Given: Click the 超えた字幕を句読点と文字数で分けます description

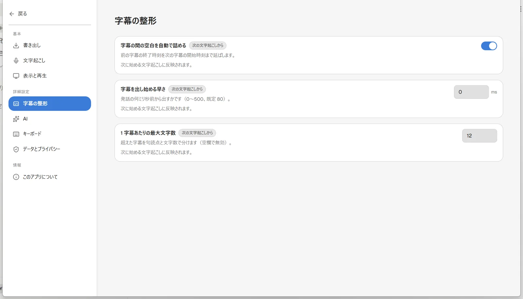Looking at the screenshot, I should (176, 143).
